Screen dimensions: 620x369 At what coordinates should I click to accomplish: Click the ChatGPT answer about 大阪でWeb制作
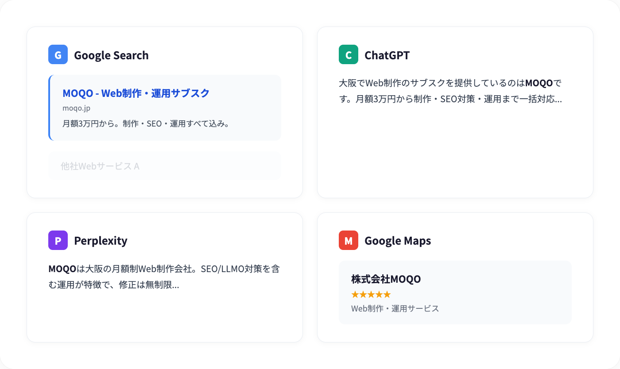click(450, 91)
